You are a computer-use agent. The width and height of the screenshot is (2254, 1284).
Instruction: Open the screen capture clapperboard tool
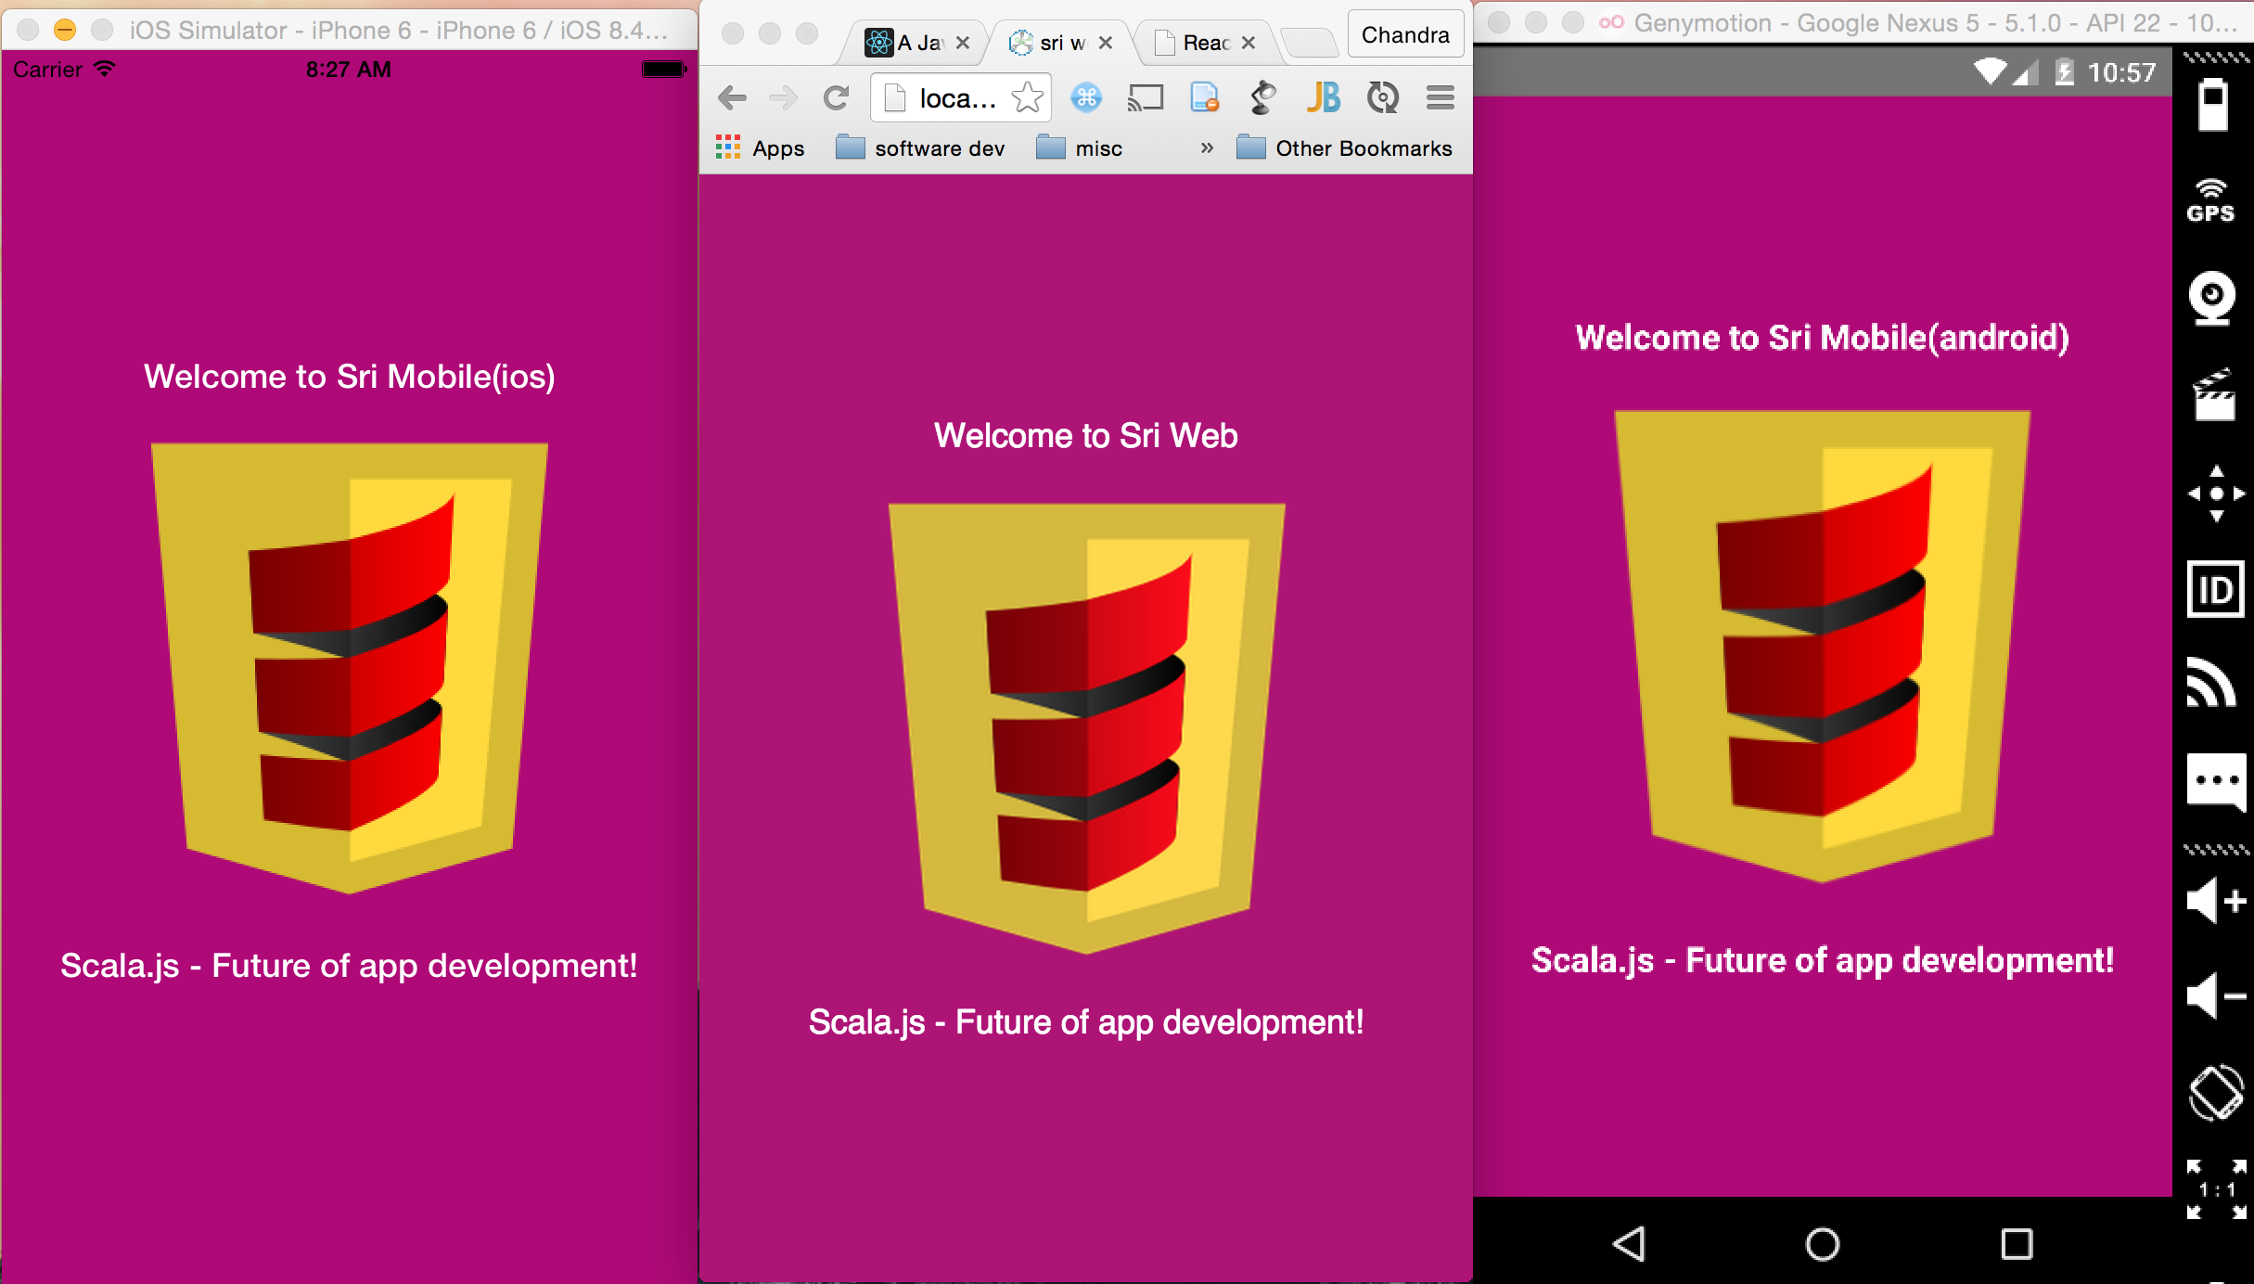(2213, 396)
